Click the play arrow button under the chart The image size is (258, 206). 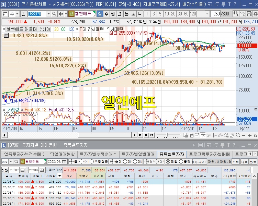click(x=134, y=135)
